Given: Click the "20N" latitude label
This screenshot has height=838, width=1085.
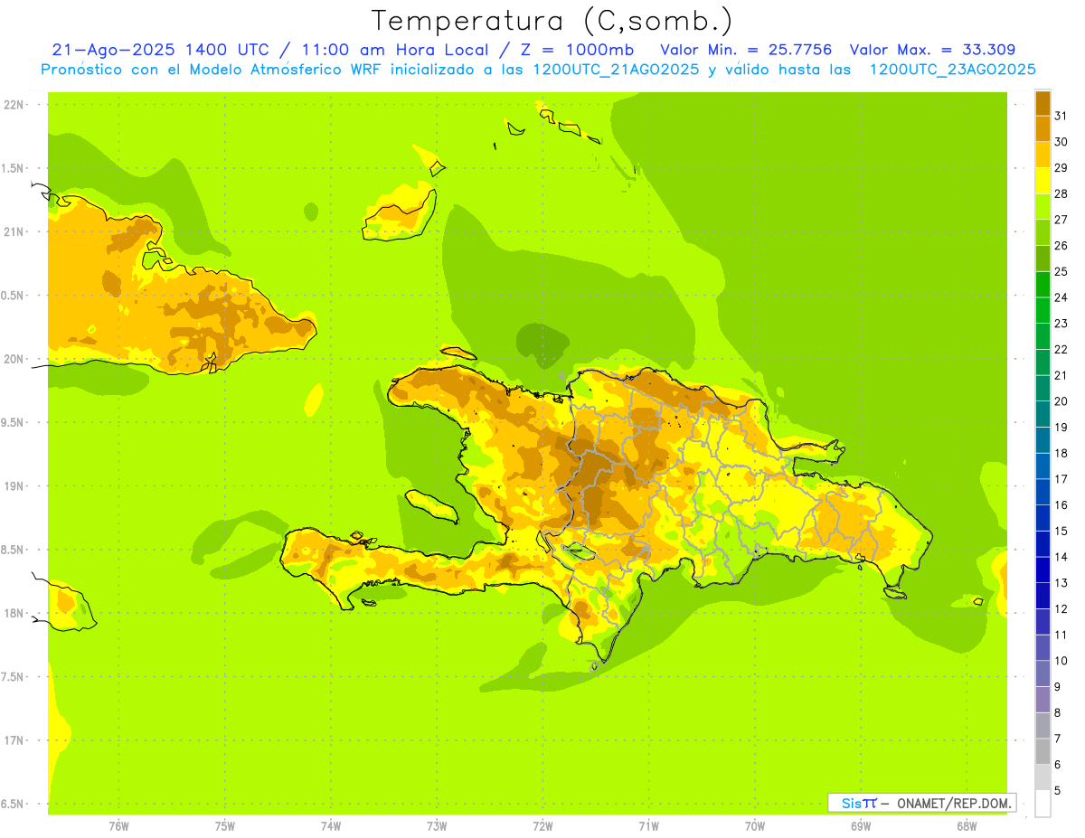Looking at the screenshot, I should (14, 359).
